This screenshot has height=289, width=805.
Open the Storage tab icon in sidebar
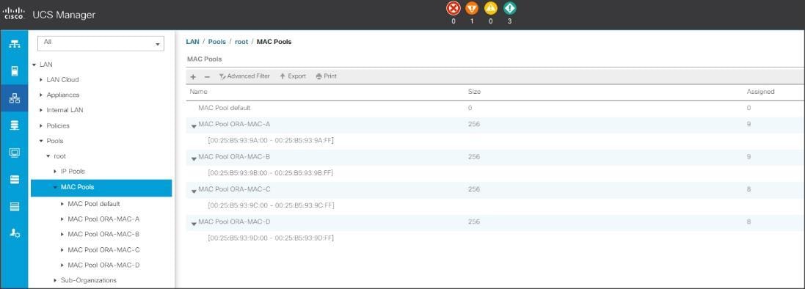coord(15,180)
